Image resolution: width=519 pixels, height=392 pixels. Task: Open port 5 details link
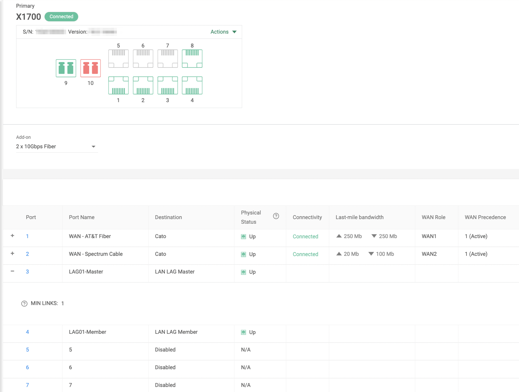(27, 349)
